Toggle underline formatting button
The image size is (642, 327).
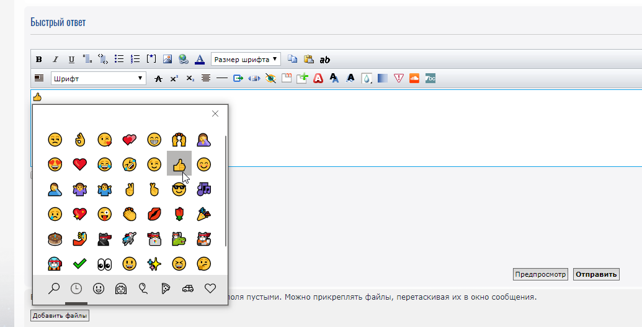tap(71, 60)
